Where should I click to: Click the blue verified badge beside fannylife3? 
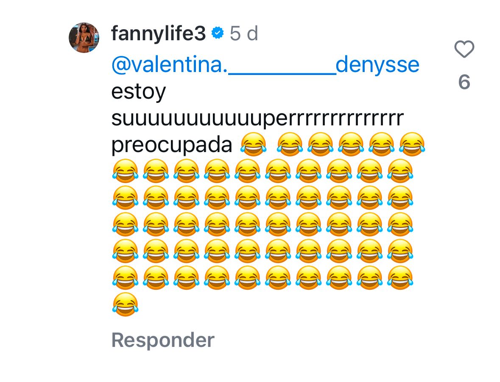(x=218, y=33)
